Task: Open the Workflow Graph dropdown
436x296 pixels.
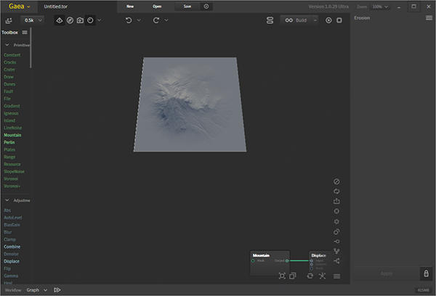Action: point(37,290)
